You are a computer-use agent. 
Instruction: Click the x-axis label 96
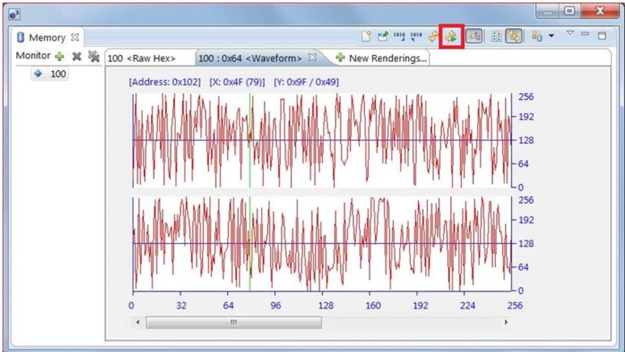[275, 305]
